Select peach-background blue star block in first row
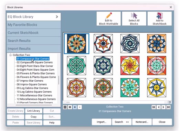The image size is (179, 131). tap(157, 43)
